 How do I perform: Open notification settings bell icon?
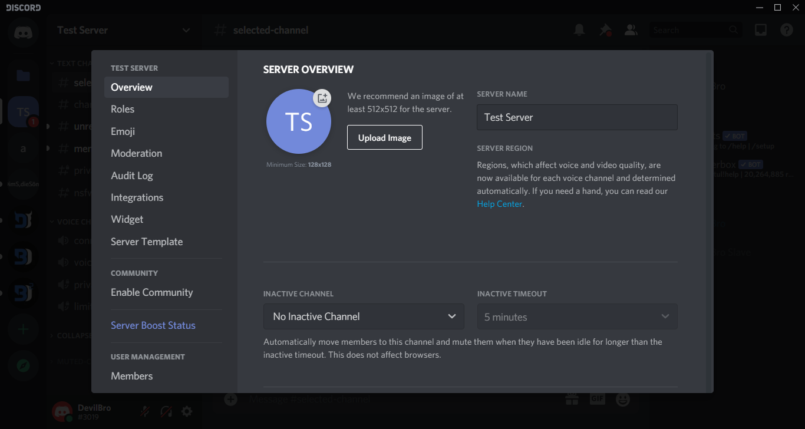coord(579,30)
